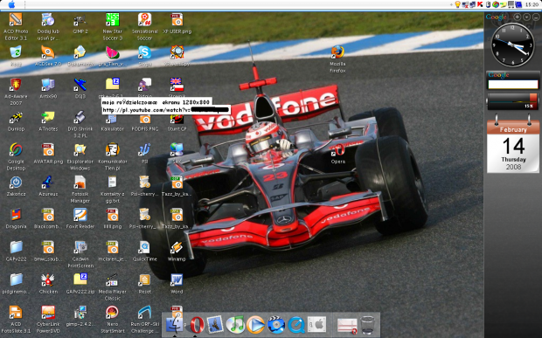Open the iDVD clapperboard icon in the dock
542x338 pixels.
tap(276, 325)
